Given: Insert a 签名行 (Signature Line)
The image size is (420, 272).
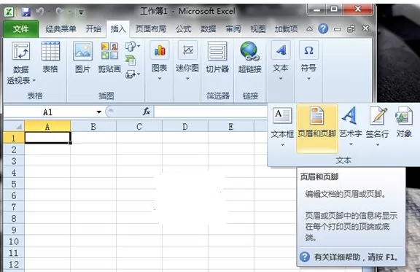Looking at the screenshot, I should pyautogui.click(x=377, y=123).
